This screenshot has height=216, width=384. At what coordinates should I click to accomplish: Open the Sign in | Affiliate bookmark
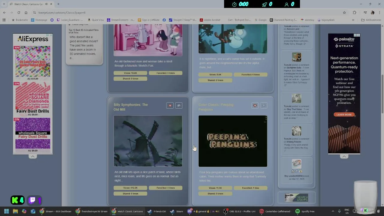coord(149,20)
